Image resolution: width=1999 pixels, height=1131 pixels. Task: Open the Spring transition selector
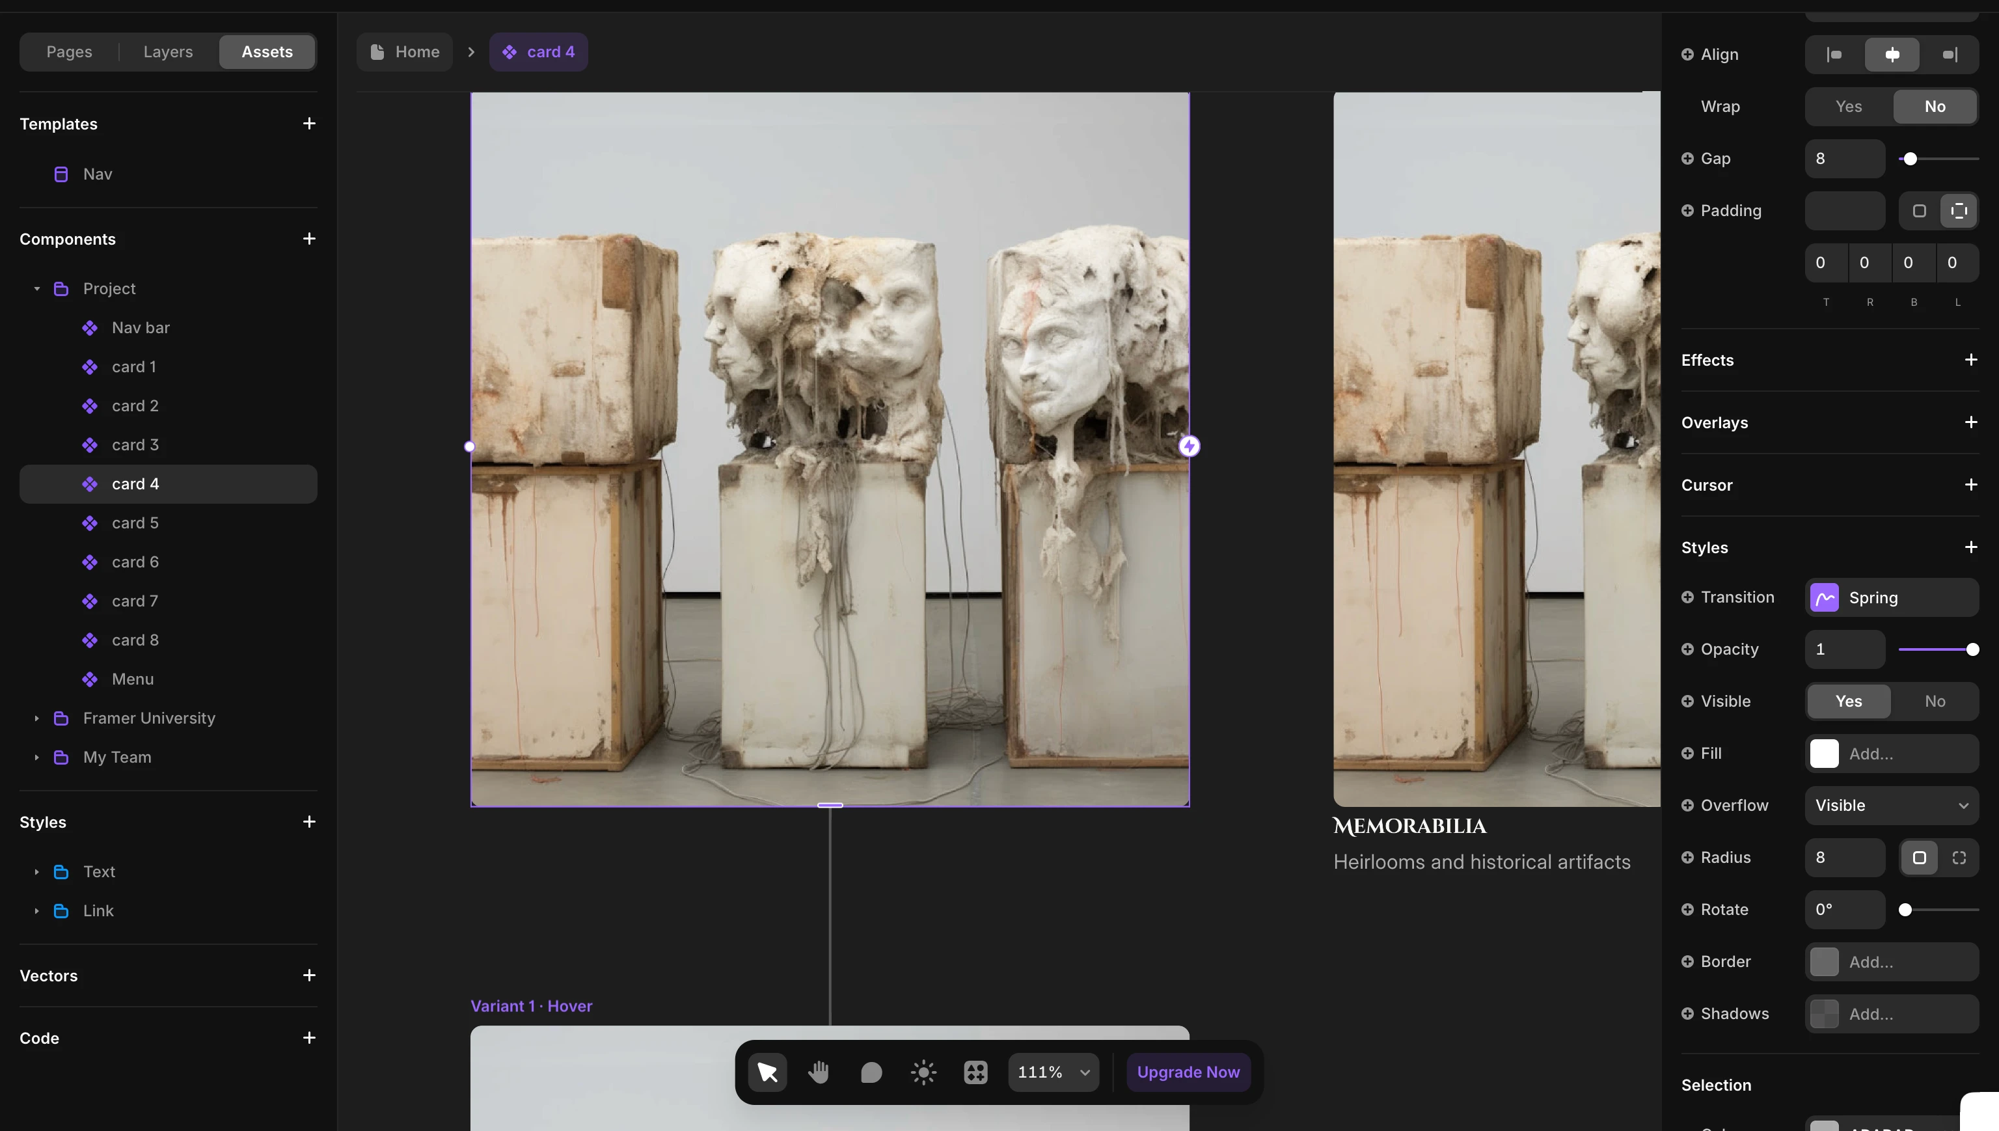pos(1891,597)
